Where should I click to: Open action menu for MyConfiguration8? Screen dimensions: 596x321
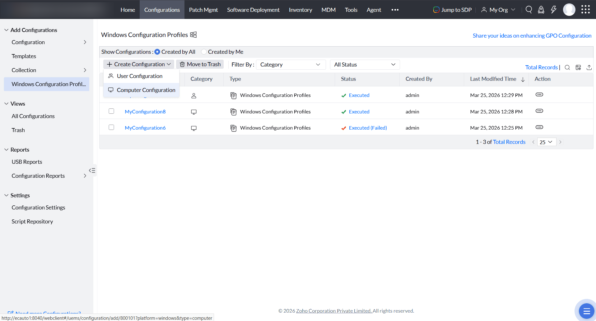click(x=539, y=111)
